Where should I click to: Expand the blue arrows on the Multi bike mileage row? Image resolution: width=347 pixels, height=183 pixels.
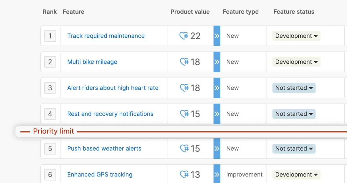(x=217, y=62)
